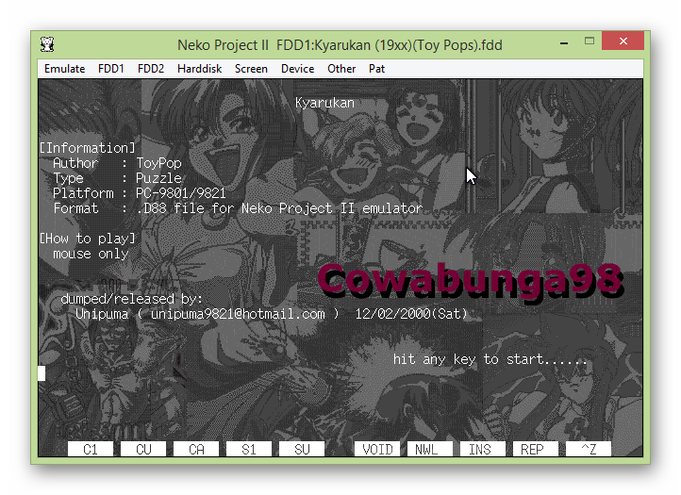This screenshot has width=681, height=495.
Task: Click the SU function key label
Action: pyautogui.click(x=302, y=449)
